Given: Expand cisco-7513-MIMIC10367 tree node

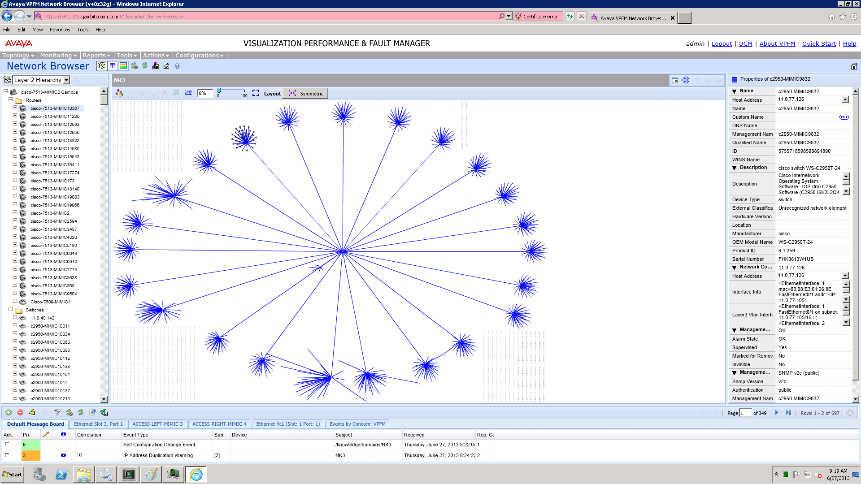Looking at the screenshot, I should coord(15,108).
